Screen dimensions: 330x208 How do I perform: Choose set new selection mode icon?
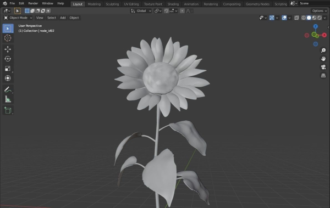point(27,11)
